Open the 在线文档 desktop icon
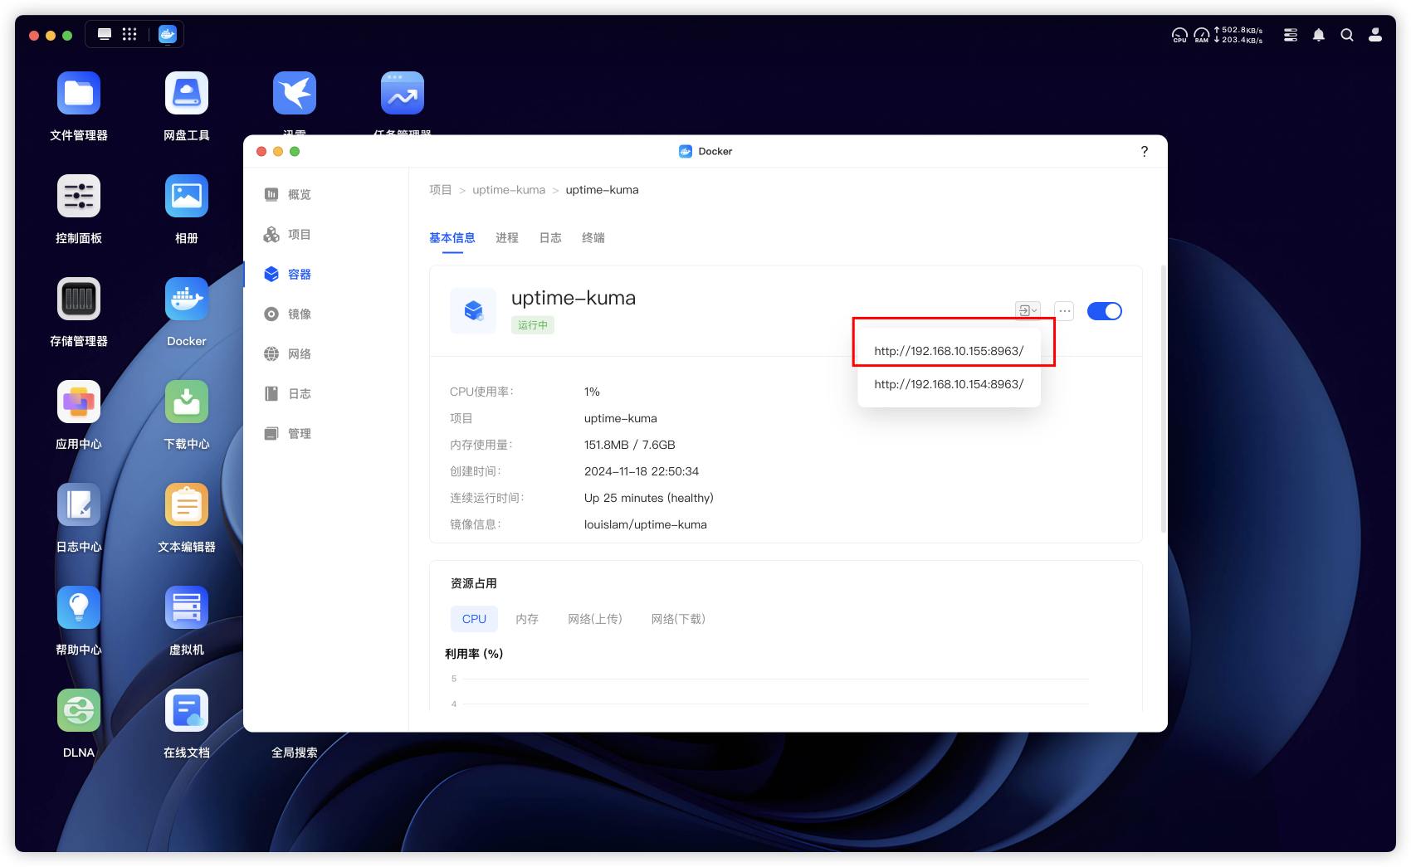The height and width of the screenshot is (867, 1411). tap(187, 710)
